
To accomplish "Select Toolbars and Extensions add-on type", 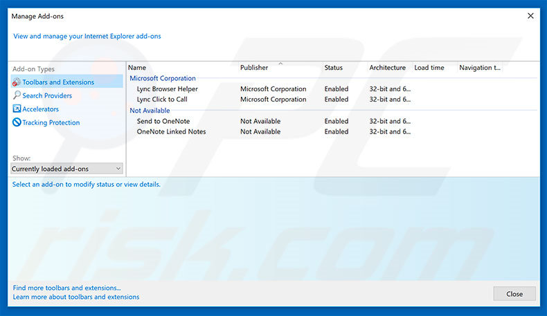I will [x=66, y=82].
